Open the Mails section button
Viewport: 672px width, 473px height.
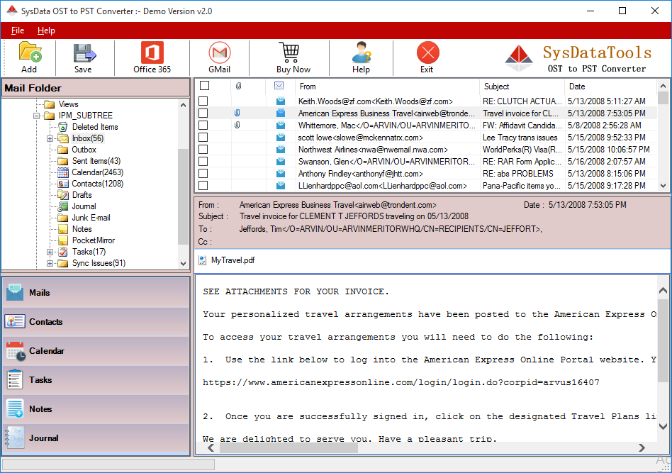tap(96, 292)
